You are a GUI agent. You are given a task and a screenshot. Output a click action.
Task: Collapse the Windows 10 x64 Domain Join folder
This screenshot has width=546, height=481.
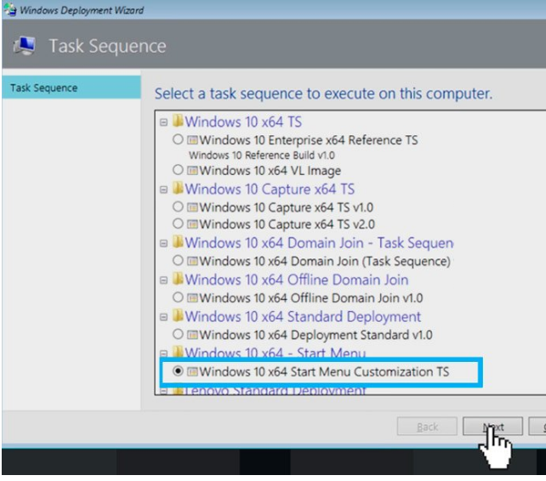click(163, 243)
